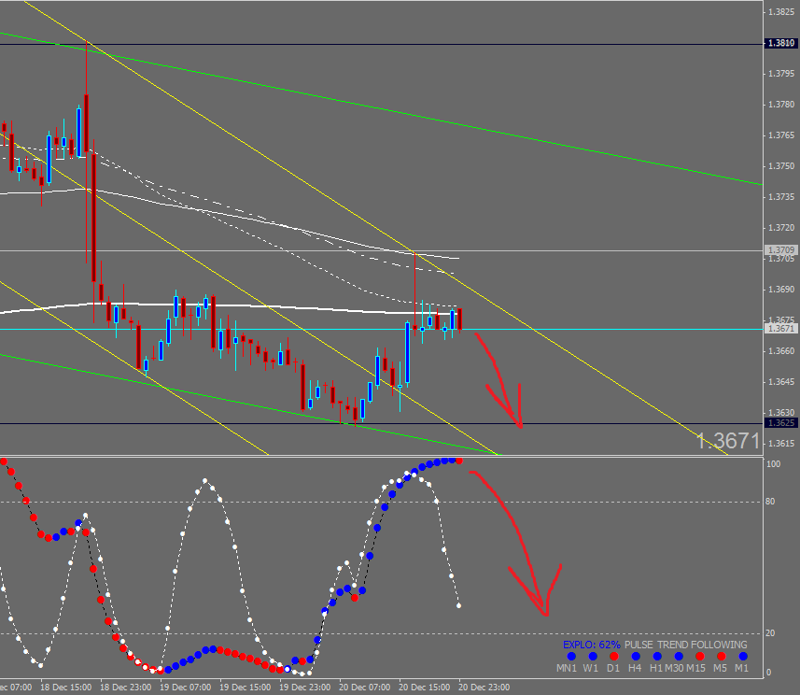Click the H1 timeframe label

656,668
